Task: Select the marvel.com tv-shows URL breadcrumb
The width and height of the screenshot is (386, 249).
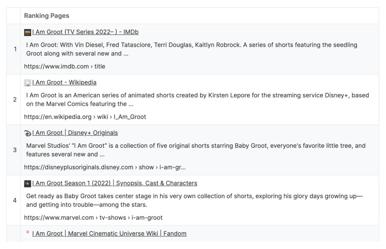Action: 93,217
